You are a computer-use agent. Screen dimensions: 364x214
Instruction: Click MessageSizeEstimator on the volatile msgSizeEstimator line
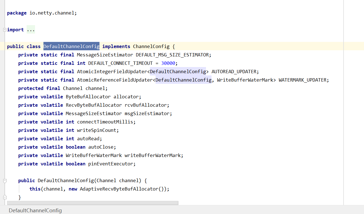point(94,113)
